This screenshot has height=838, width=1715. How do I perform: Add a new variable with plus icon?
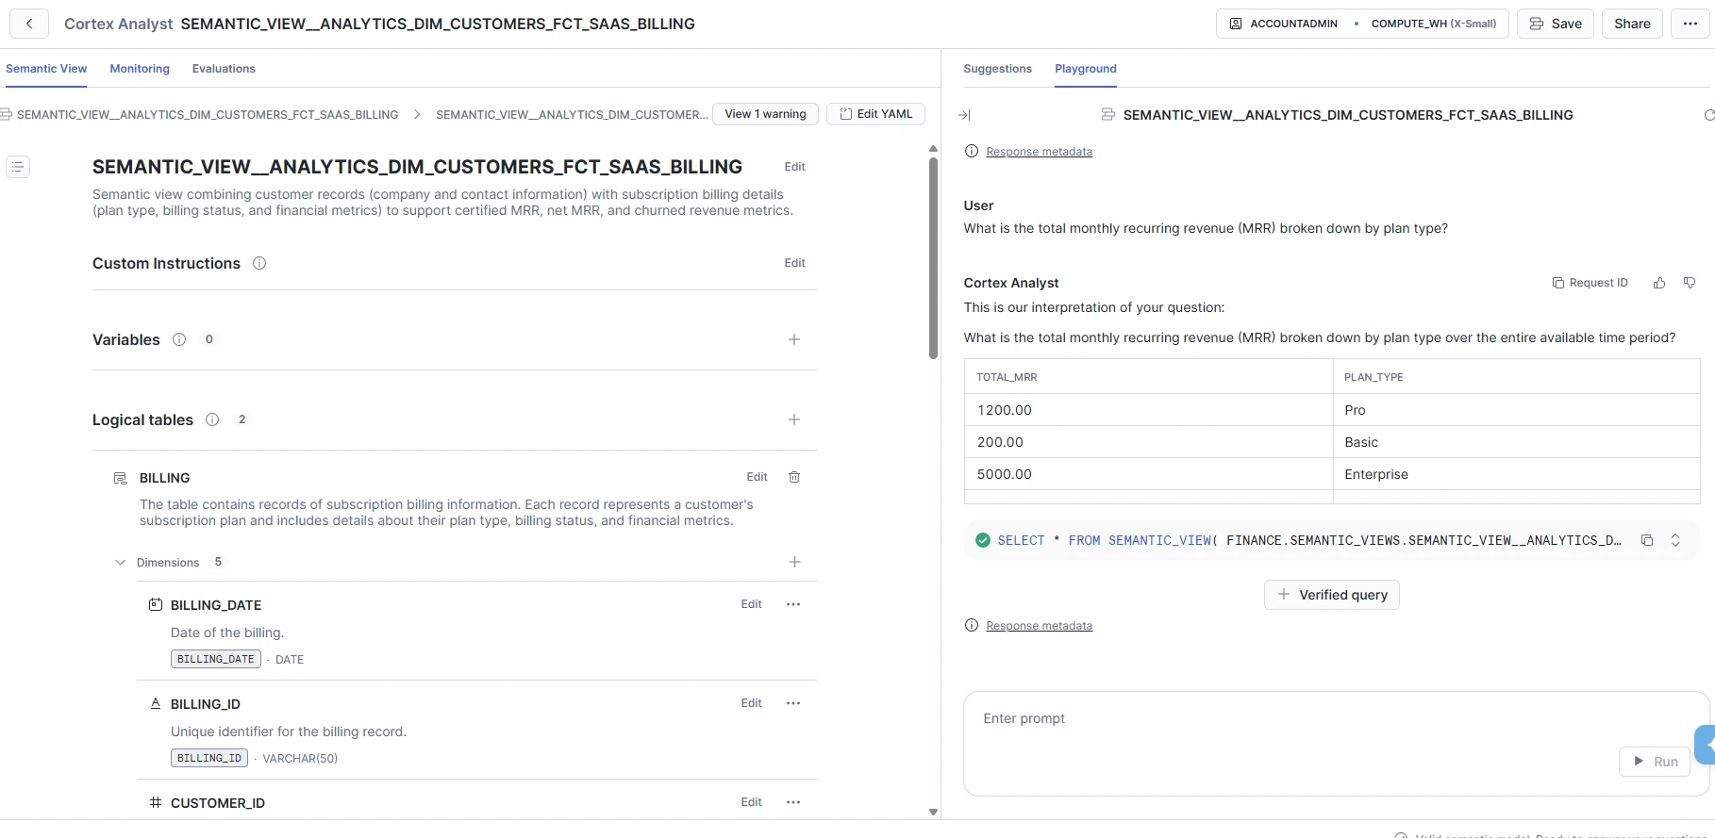794,339
